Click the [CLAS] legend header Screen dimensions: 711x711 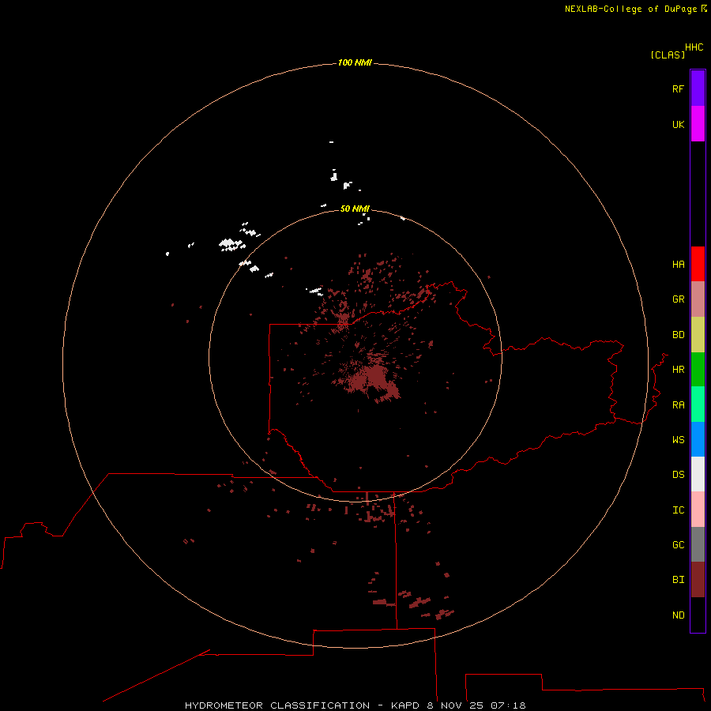[668, 55]
